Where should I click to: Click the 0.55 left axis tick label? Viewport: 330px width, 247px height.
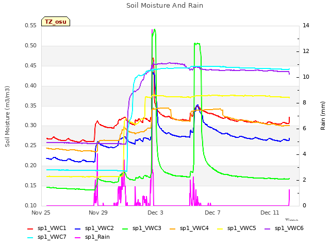coord(30,25)
